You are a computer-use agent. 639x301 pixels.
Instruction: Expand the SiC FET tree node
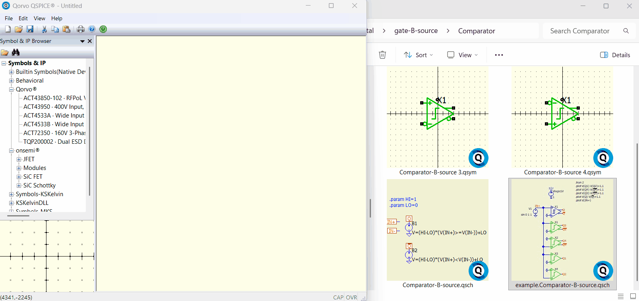pyautogui.click(x=19, y=177)
